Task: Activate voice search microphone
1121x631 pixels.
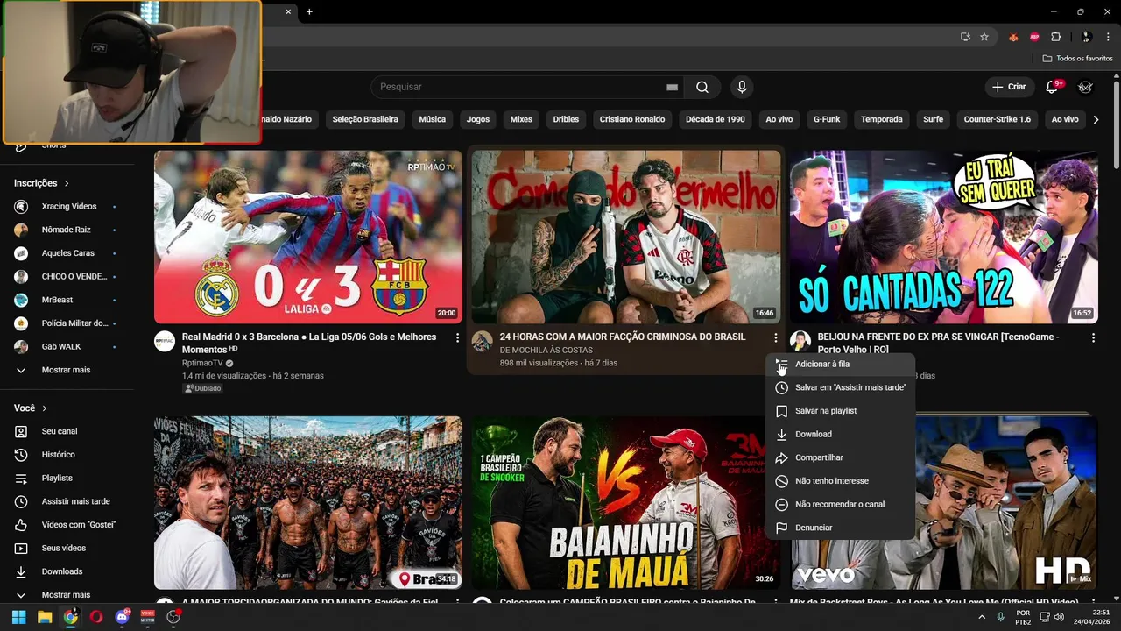Action: pos(742,87)
